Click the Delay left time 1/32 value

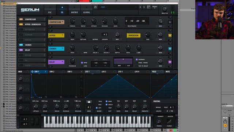coord(96,63)
